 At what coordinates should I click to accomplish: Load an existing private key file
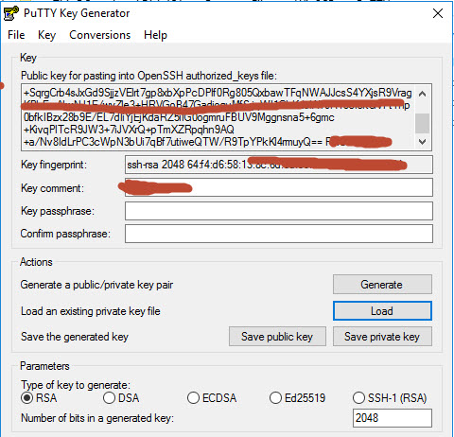(382, 311)
